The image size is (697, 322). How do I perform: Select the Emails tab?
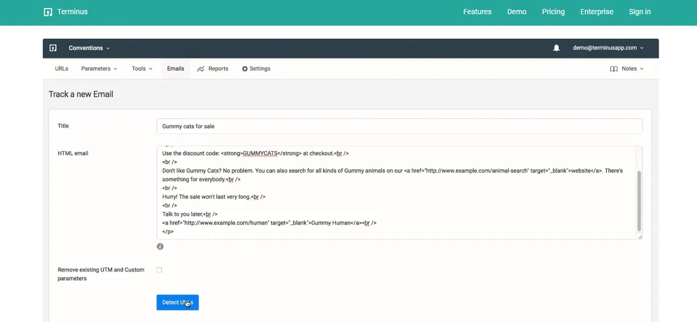[175, 69]
